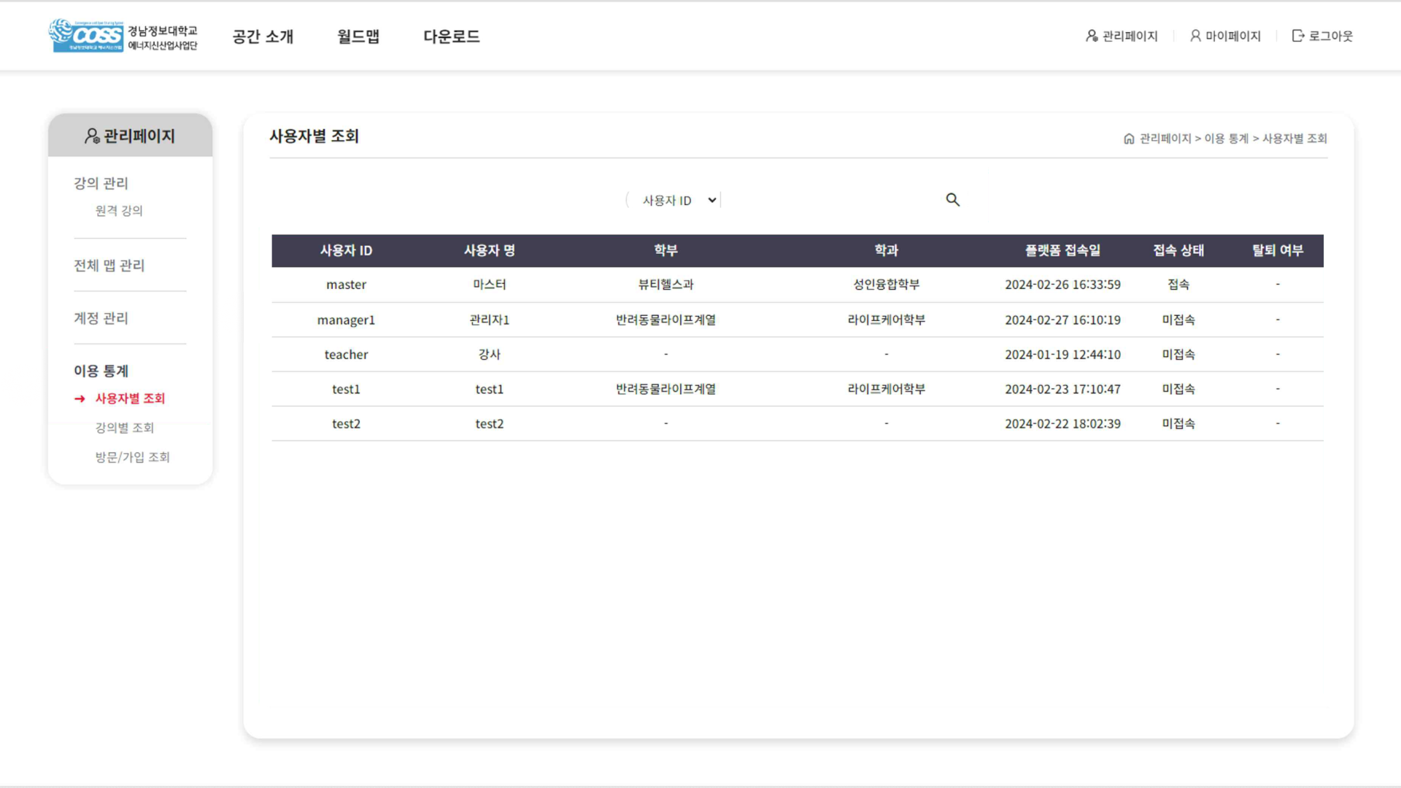The height and width of the screenshot is (788, 1401).
Task: Click the home icon in breadcrumb
Action: coord(1129,139)
